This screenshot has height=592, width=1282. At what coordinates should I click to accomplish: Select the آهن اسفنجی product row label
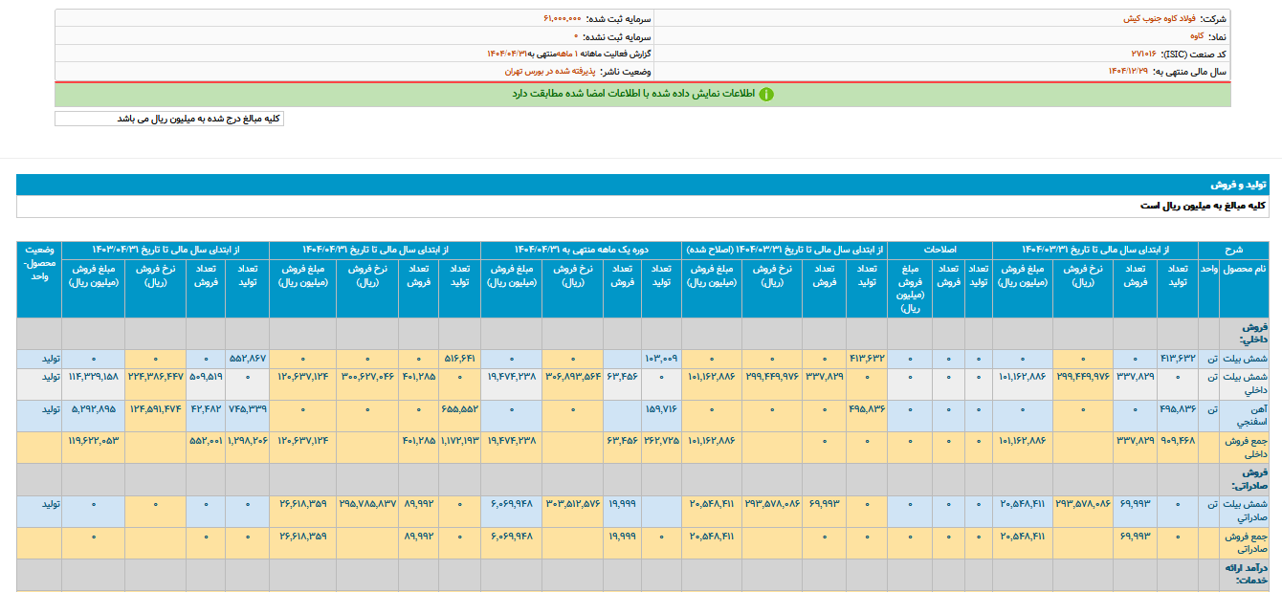point(1244,415)
